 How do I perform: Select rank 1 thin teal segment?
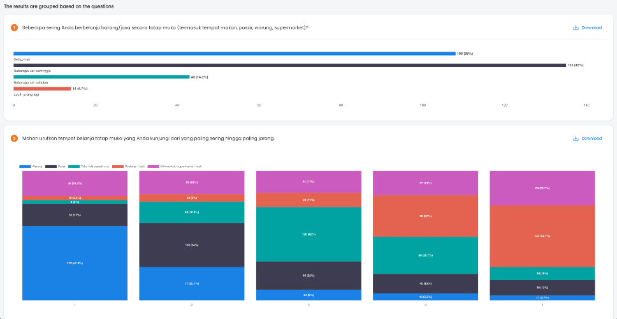pyautogui.click(x=75, y=202)
